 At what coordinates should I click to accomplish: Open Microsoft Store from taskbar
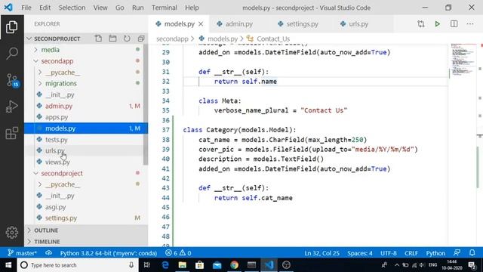[199, 265]
